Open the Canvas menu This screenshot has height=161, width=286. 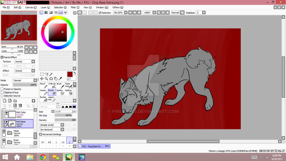[31, 7]
